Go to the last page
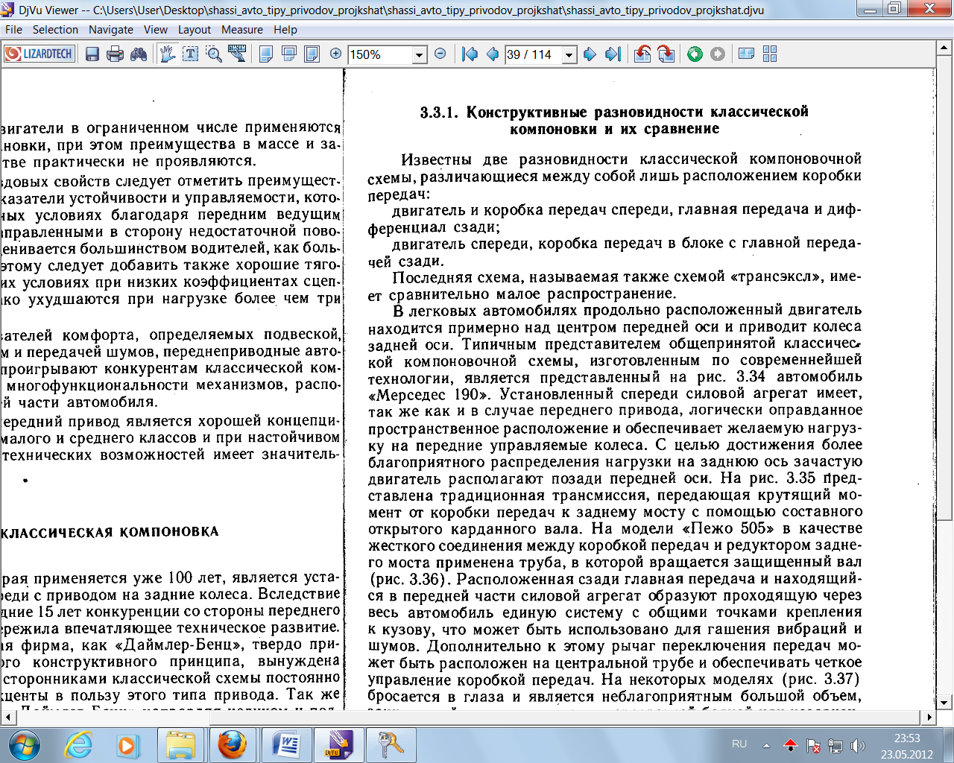Viewport: 954px width, 763px height. pyautogui.click(x=613, y=54)
